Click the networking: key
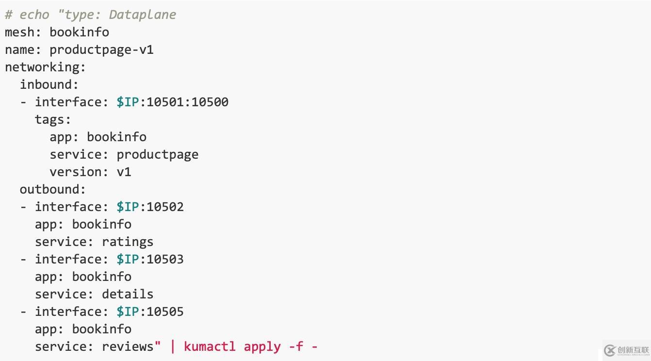Image resolution: width=651 pixels, height=361 pixels. tap(45, 67)
